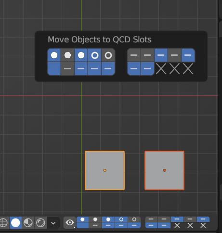The image size is (222, 233).
Task: Toggle header gray QCD slot 9
Action: [x=190, y=219]
